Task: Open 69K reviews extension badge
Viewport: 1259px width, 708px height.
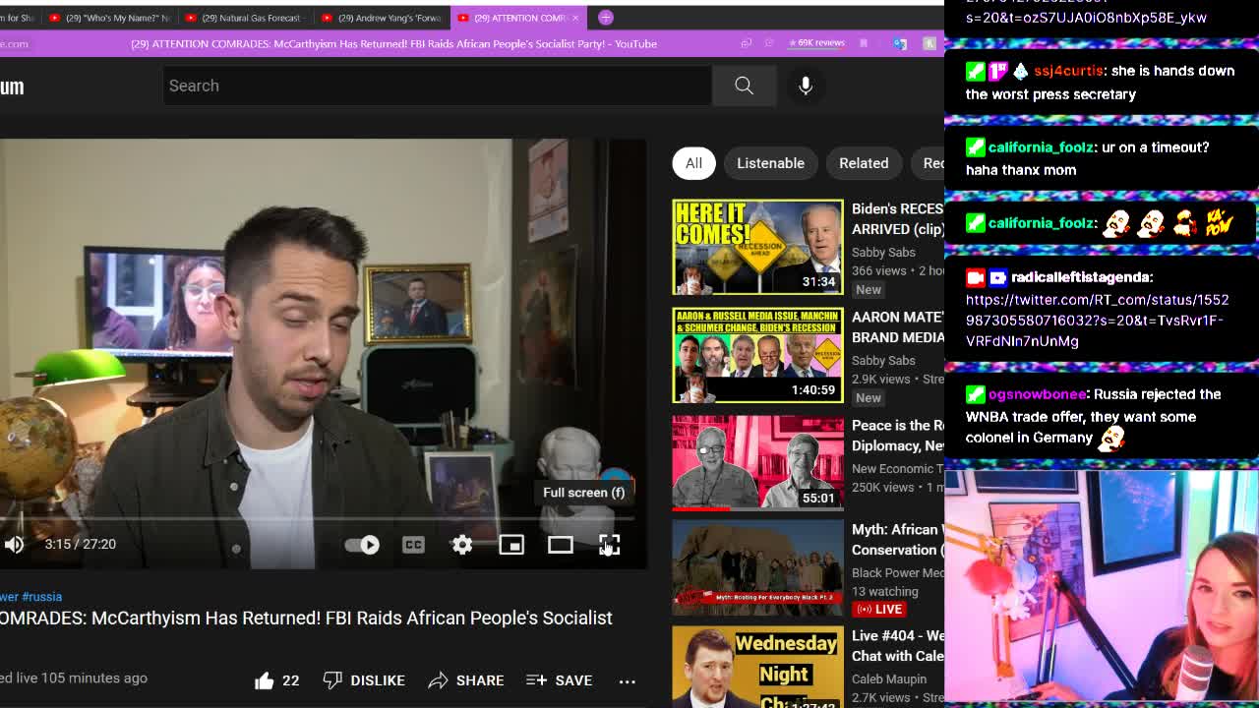Action: [816, 43]
